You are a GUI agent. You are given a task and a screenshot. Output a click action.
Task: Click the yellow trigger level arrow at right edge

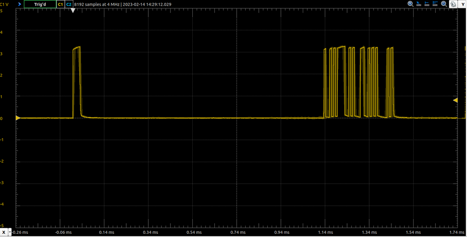click(455, 101)
